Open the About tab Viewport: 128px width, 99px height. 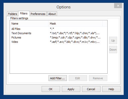tap(52, 14)
